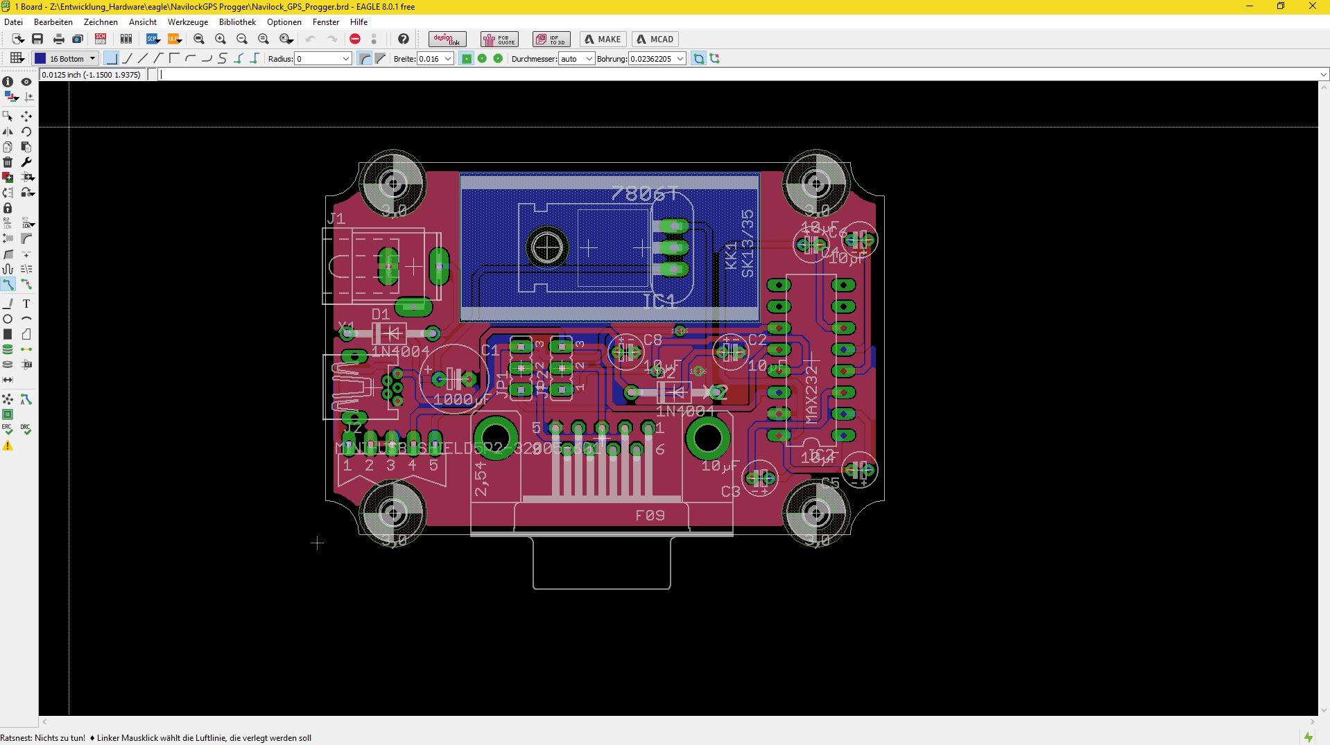This screenshot has width=1330, height=745.
Task: Open the sheet selector bars icon
Action: [126, 40]
